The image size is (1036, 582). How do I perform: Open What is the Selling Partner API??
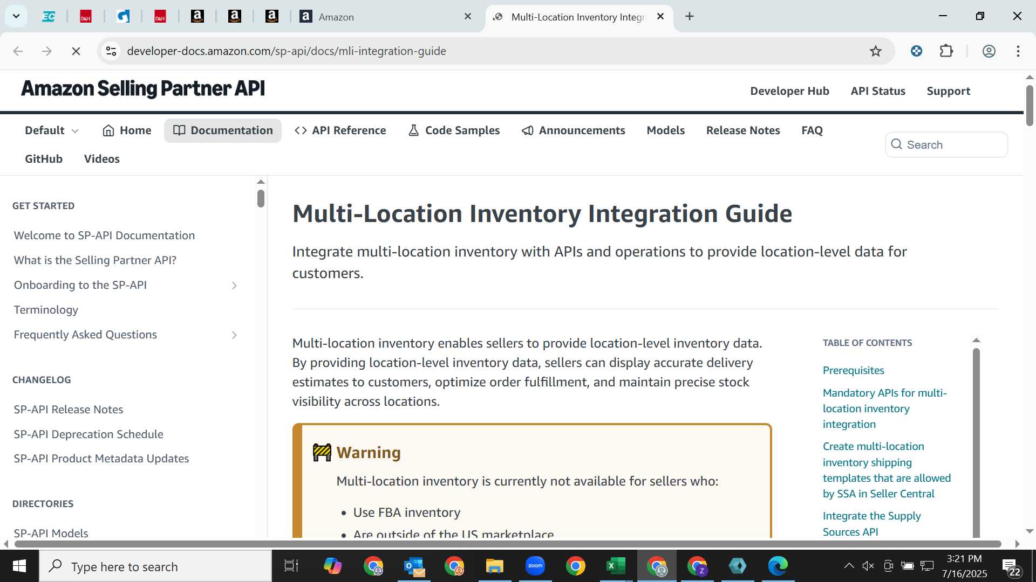[x=95, y=260]
